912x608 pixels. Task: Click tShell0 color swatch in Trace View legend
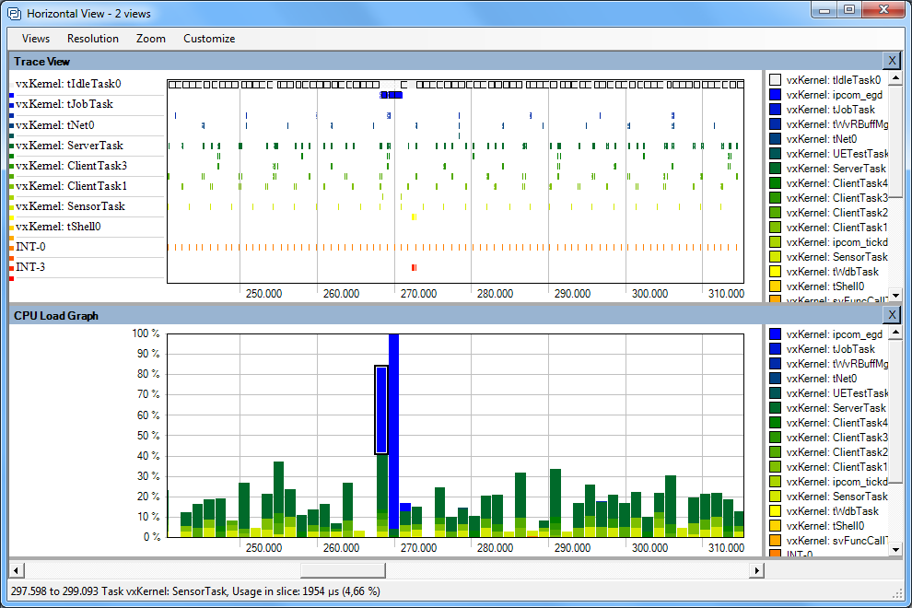click(775, 286)
